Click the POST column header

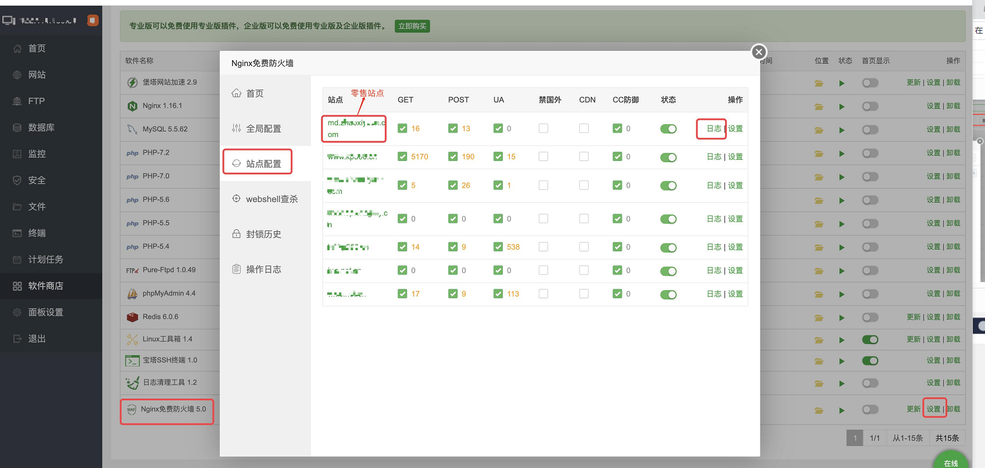(x=458, y=100)
